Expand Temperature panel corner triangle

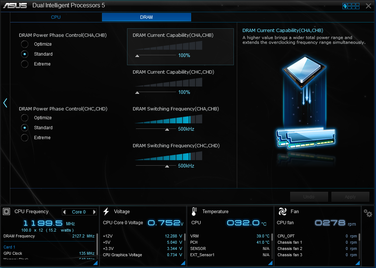270,263
